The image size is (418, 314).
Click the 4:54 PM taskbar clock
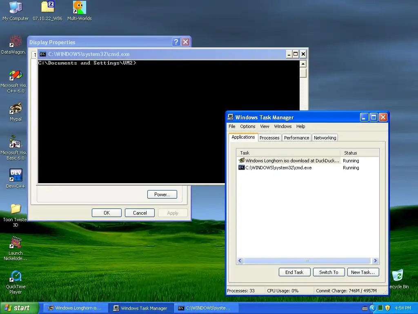coord(403,308)
